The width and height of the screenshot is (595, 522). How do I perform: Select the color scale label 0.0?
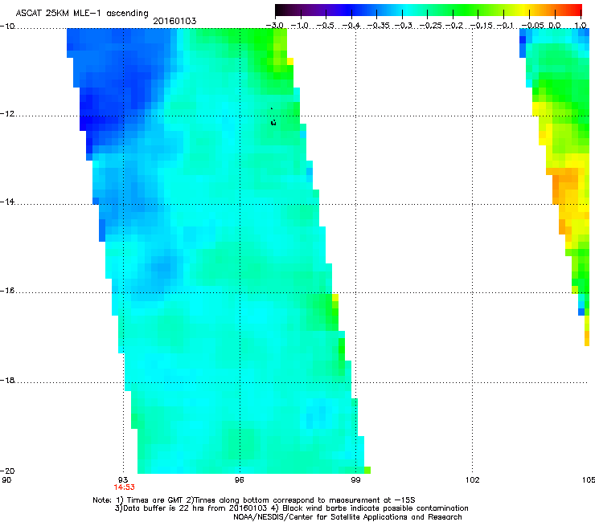point(555,26)
